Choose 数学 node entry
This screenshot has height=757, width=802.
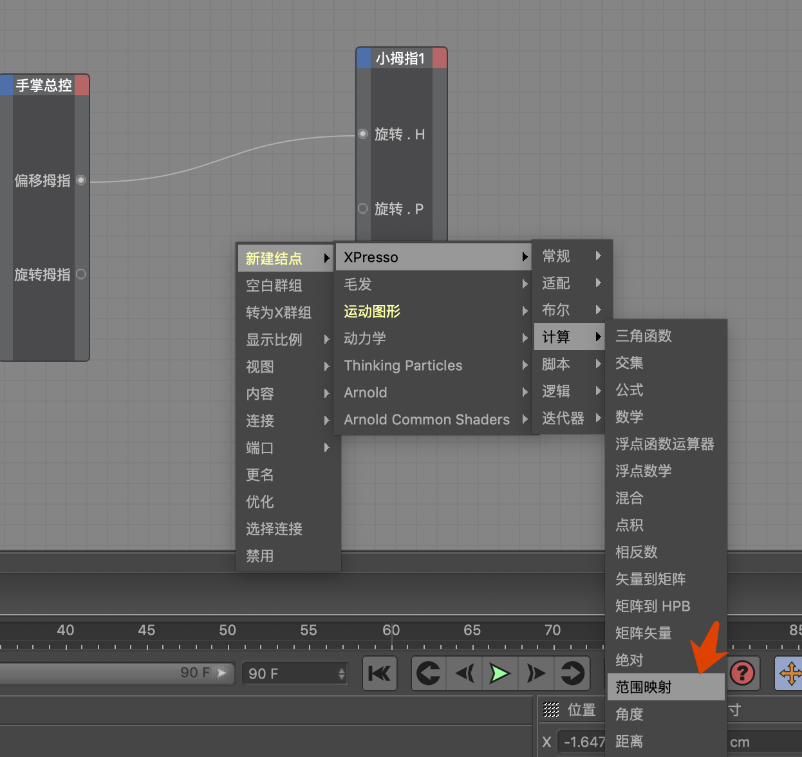(666, 416)
